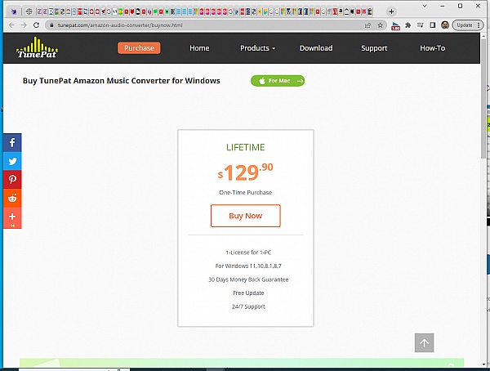Screen dimensions: 490x371
Task: Click the 'Free Update' text
Action: pyautogui.click(x=248, y=293)
